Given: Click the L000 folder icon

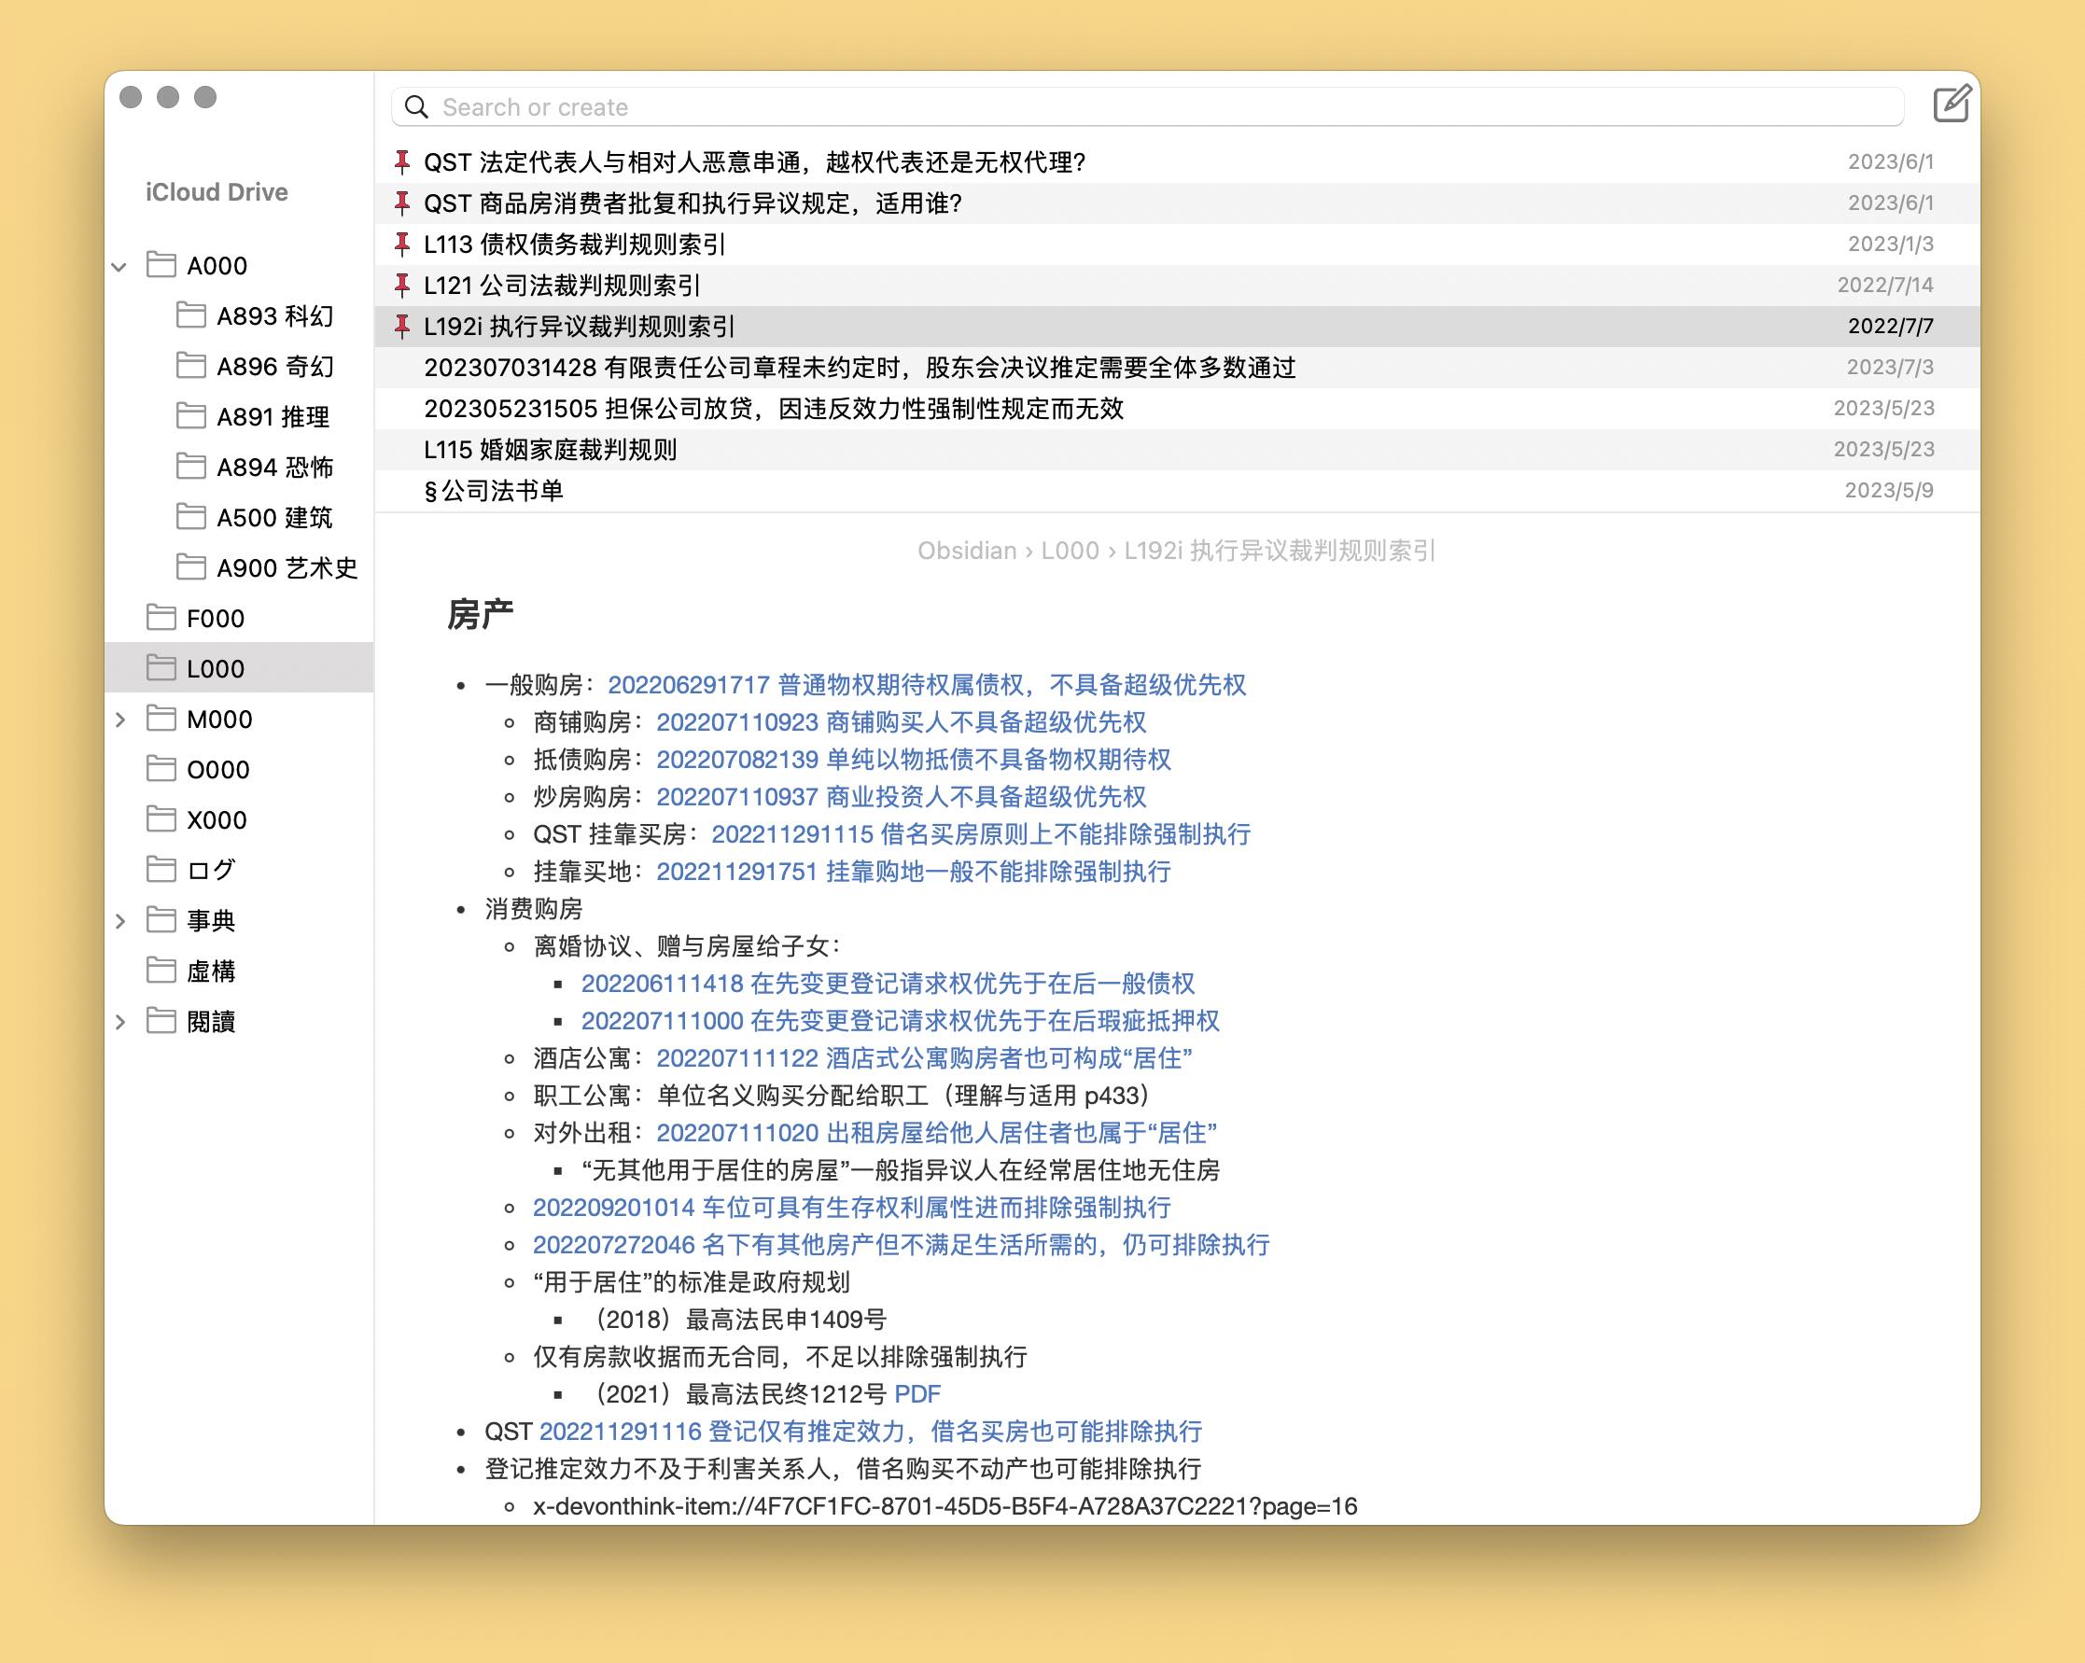Looking at the screenshot, I should [x=161, y=667].
